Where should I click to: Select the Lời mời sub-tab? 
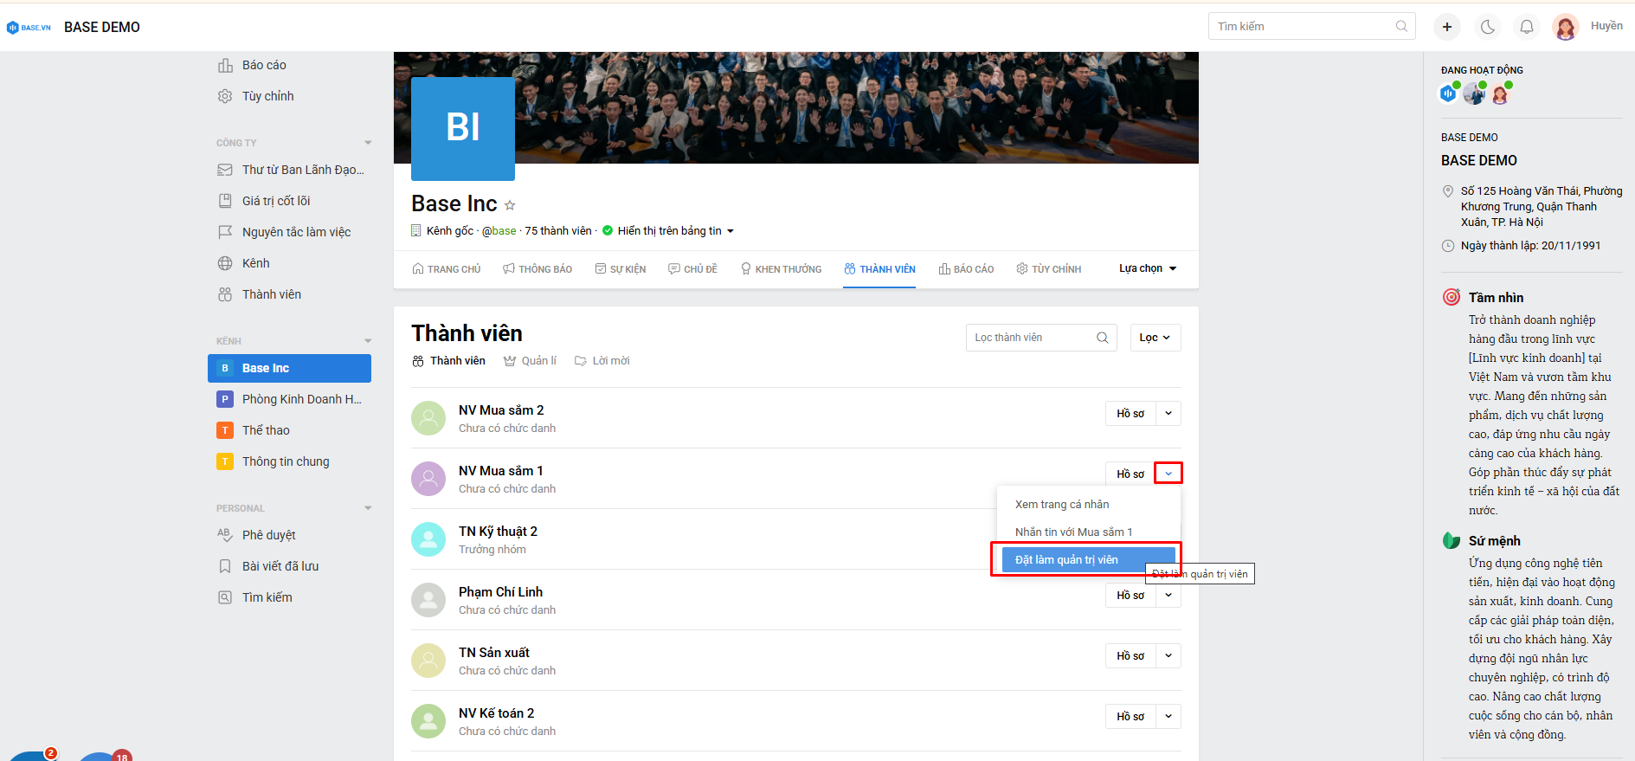click(602, 361)
